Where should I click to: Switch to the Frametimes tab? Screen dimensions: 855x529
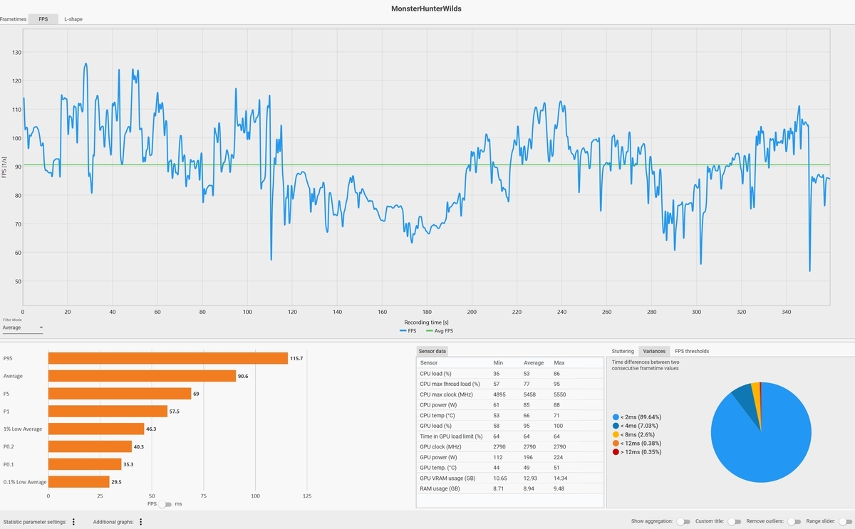pos(14,19)
